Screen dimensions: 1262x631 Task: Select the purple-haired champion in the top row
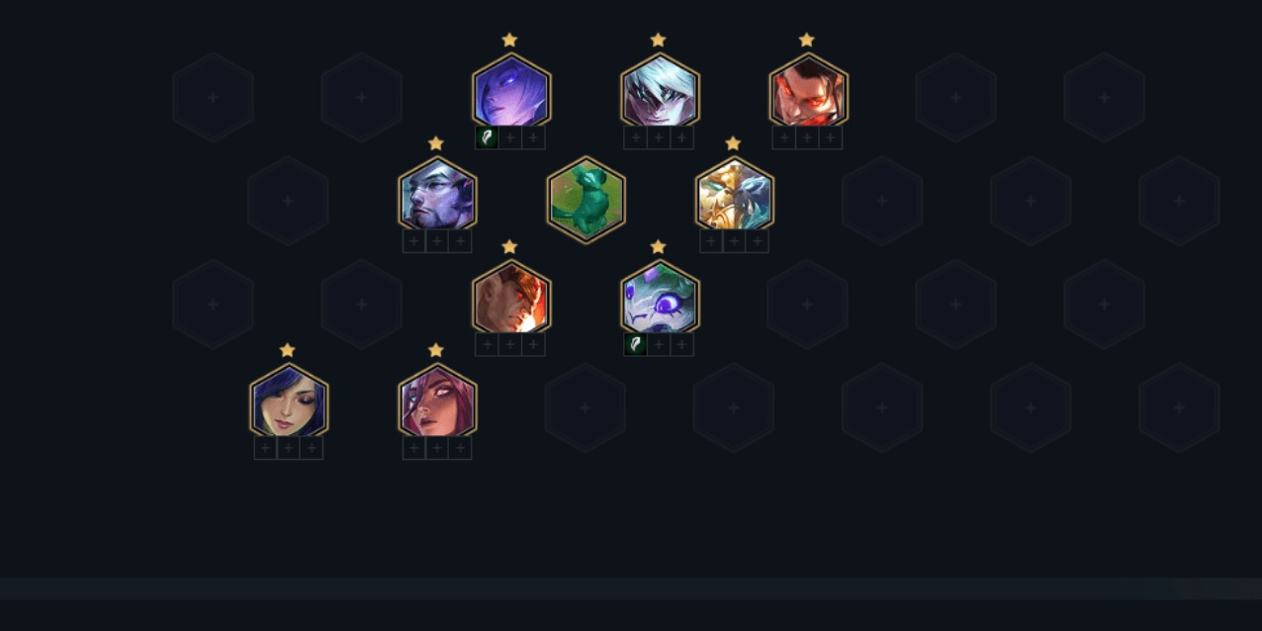click(511, 92)
